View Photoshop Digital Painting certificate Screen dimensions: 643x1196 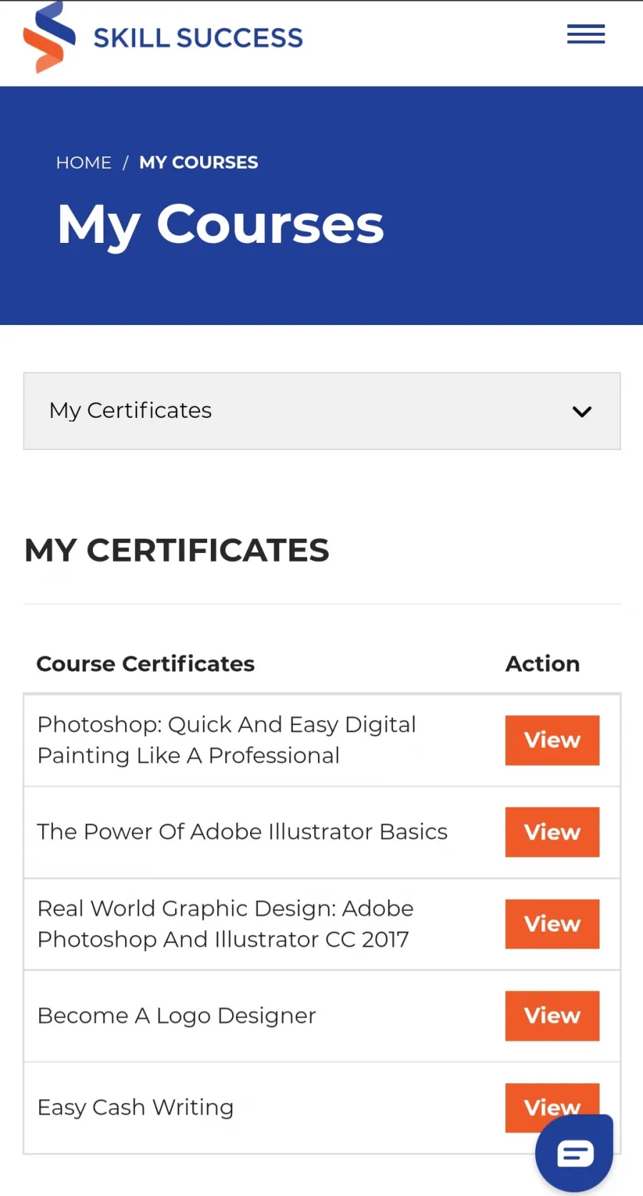click(x=552, y=740)
